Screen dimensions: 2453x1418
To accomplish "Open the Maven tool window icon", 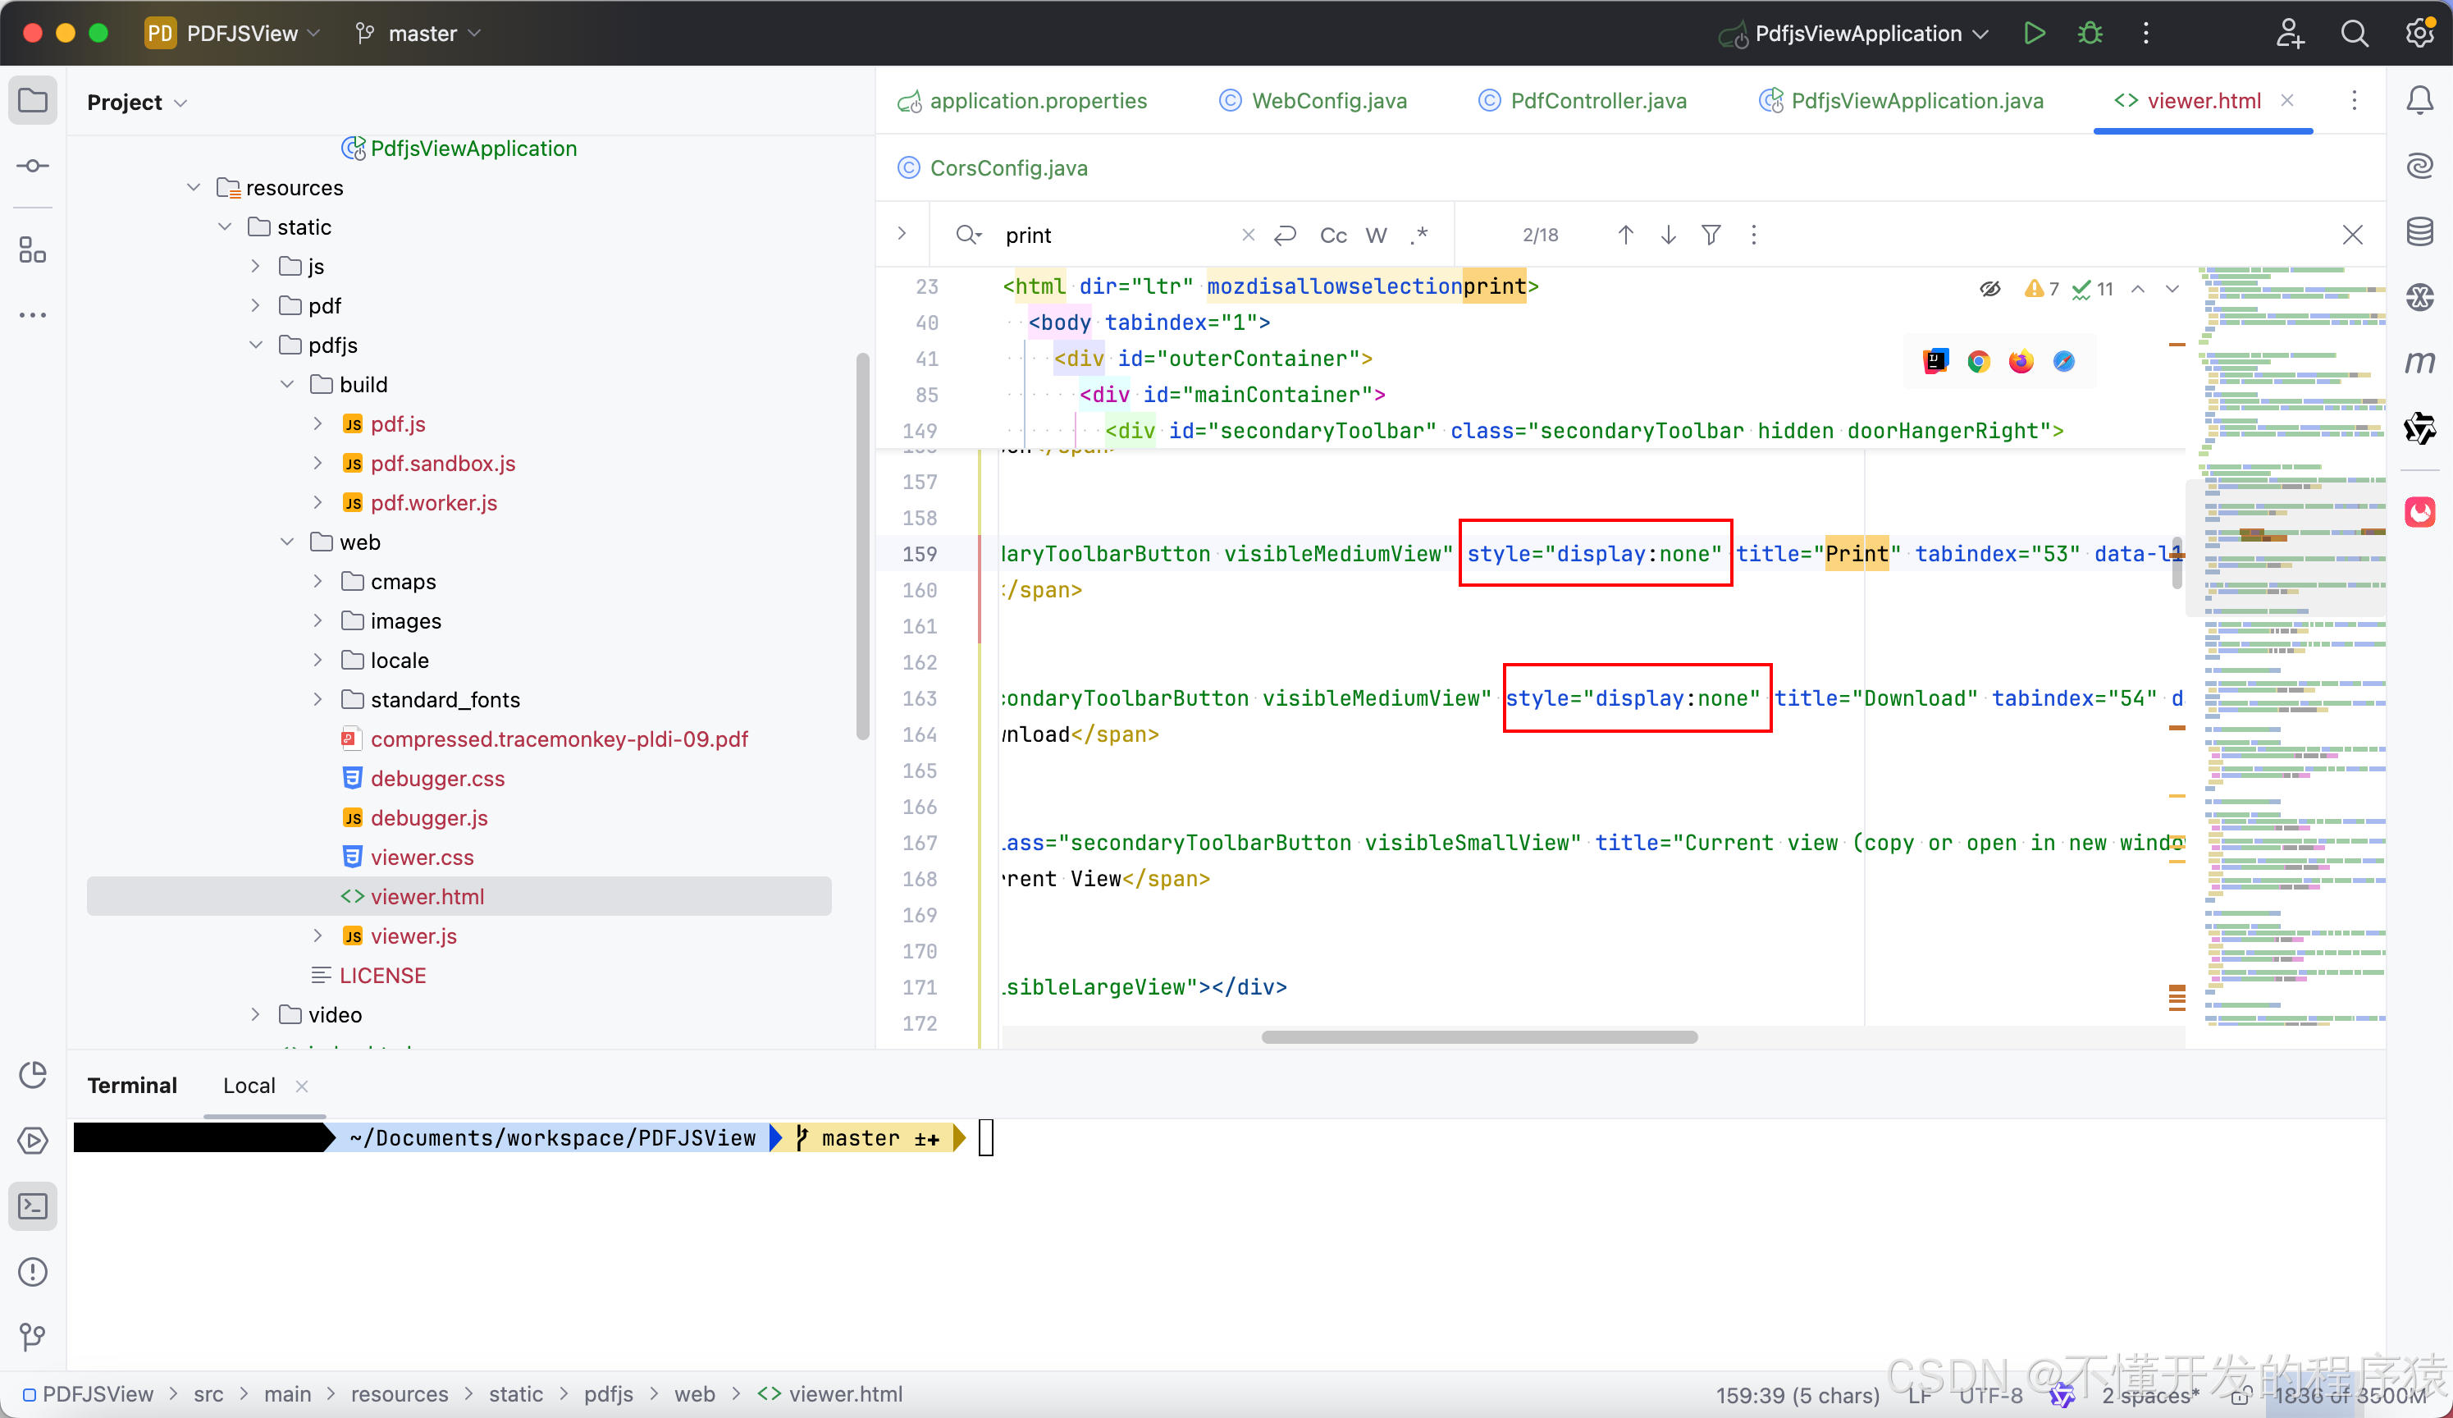I will coord(2420,362).
